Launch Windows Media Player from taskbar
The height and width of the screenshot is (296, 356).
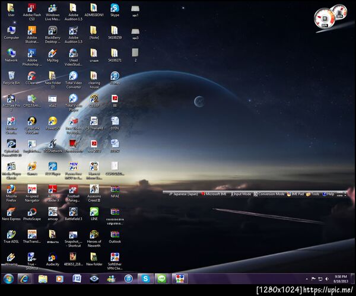(60, 279)
